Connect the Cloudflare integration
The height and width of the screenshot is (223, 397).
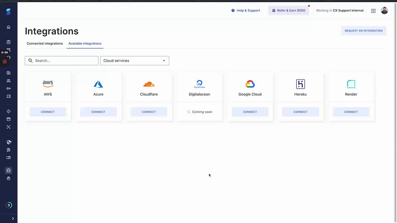coord(149,112)
